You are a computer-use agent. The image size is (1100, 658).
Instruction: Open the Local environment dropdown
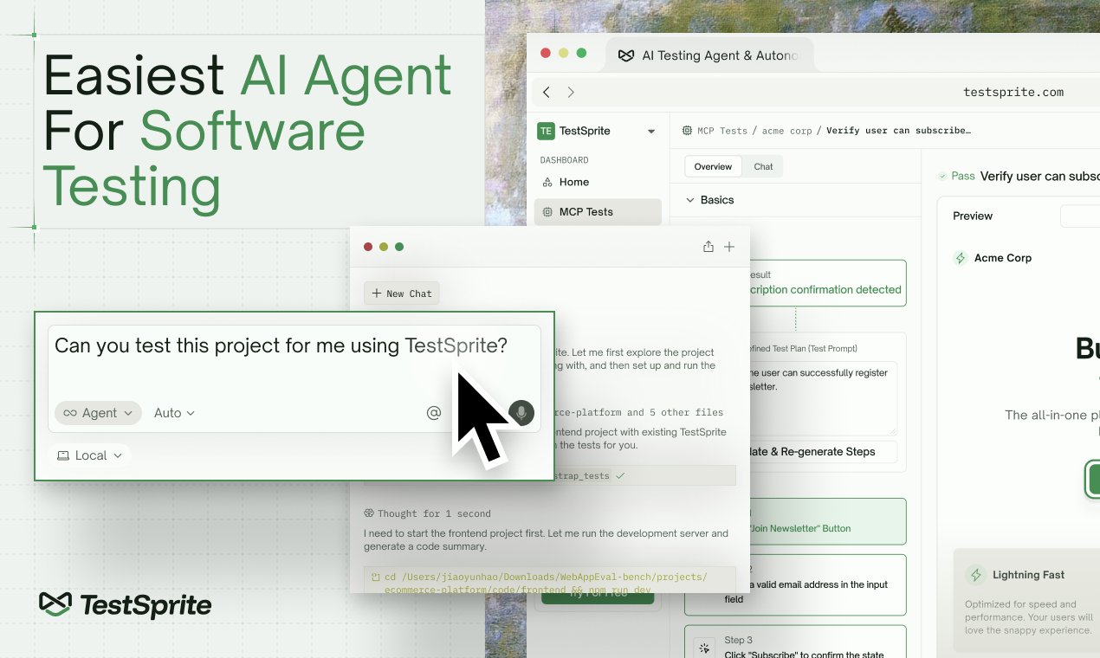pyautogui.click(x=90, y=455)
